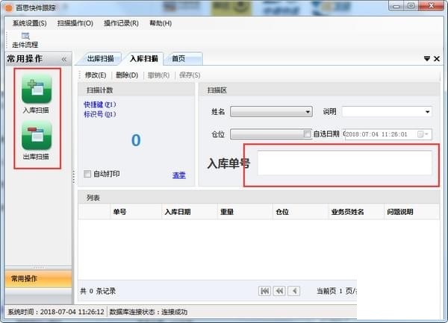Focus the 入库单号 input field

coord(344,163)
